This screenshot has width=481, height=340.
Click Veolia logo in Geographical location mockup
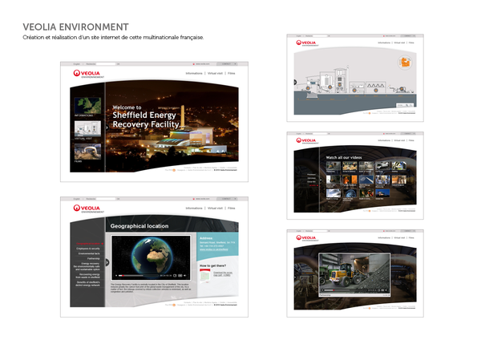click(89, 208)
